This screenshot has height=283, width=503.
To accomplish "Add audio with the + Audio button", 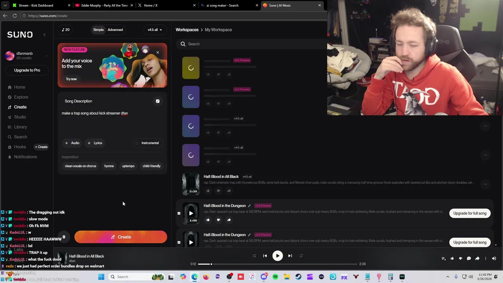I will tap(72, 143).
